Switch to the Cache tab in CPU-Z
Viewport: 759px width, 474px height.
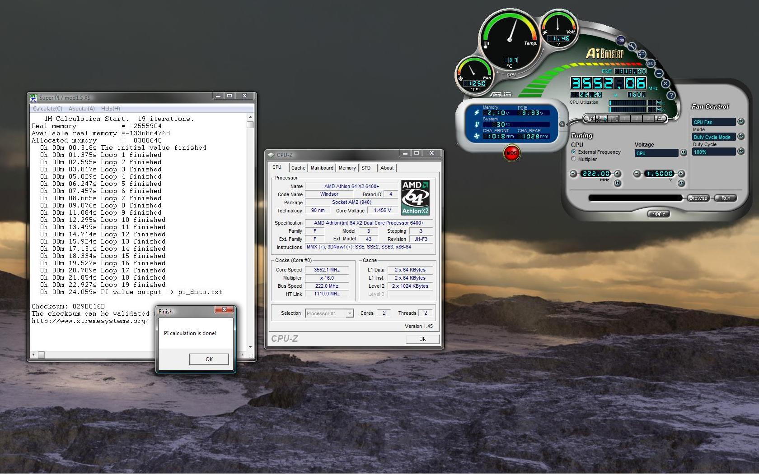298,168
